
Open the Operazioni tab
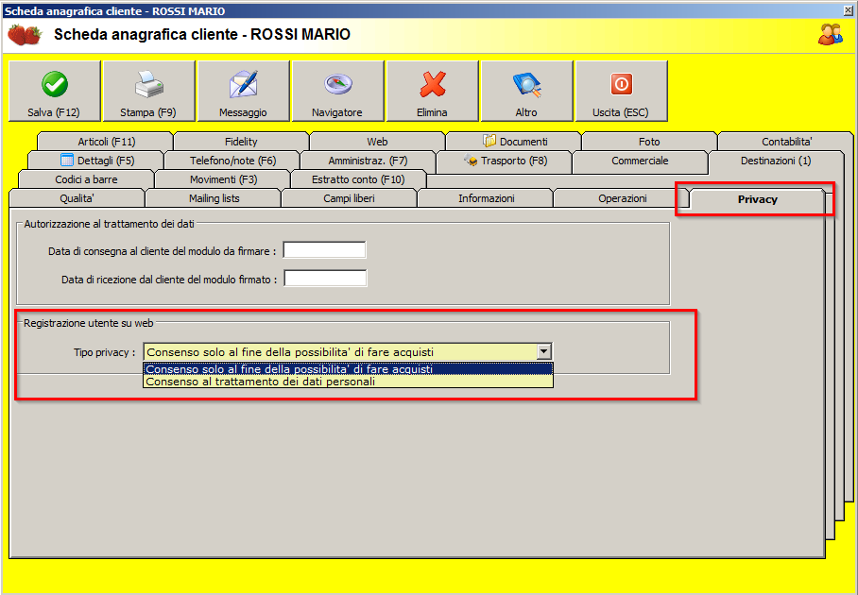tap(622, 198)
